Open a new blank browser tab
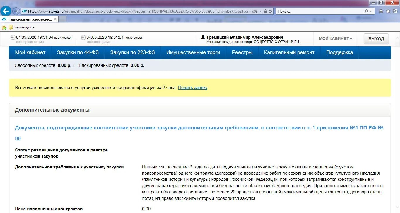The height and width of the screenshot is (213, 400). [x=62, y=19]
